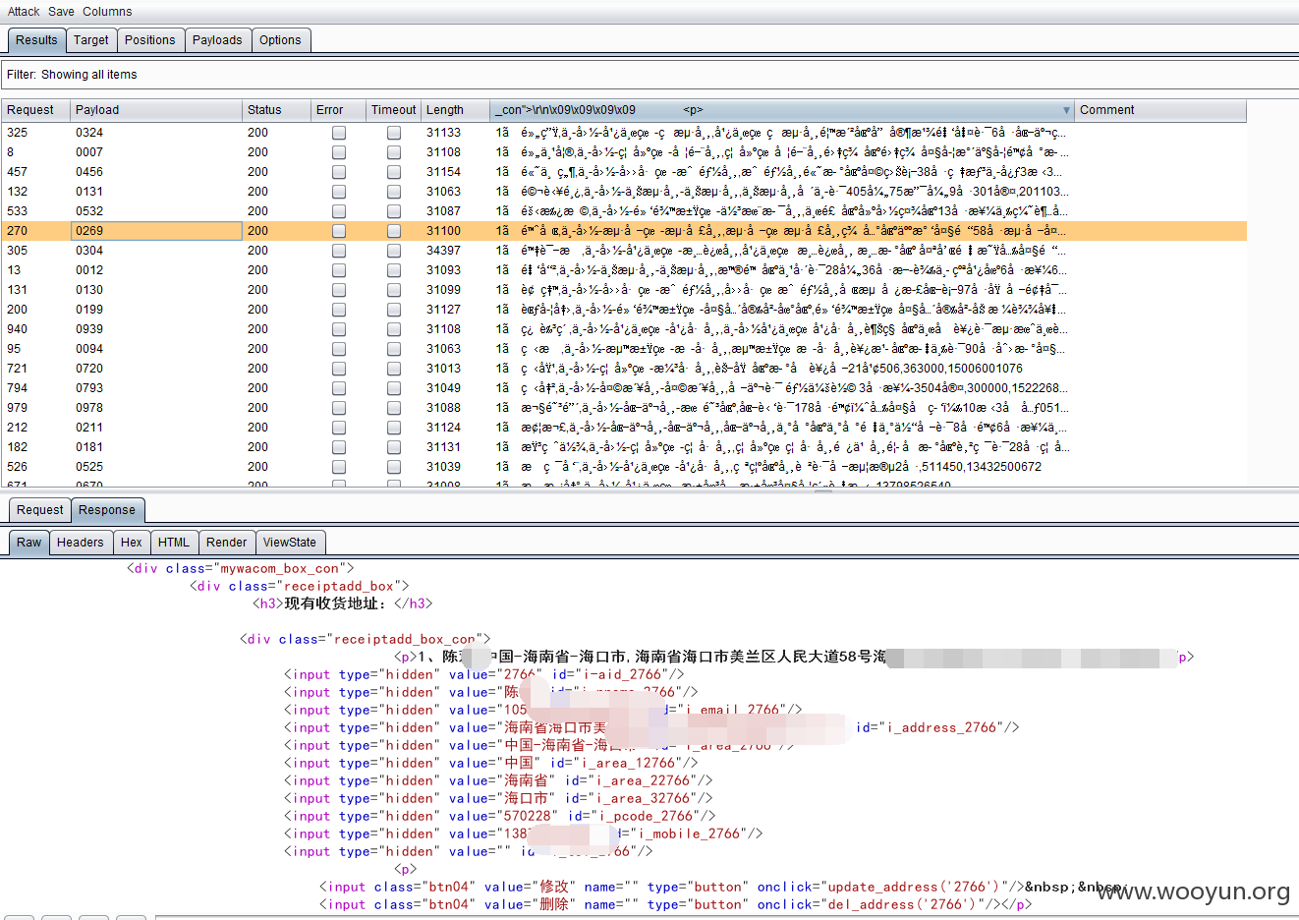The height and width of the screenshot is (920, 1299).
Task: Select result row with payload 0720
Action: (x=624, y=369)
